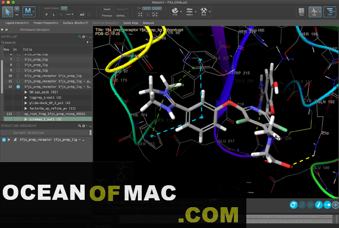Click the cyan plus icon at bottom right
Image resolution: width=339 pixels, height=228 pixels.
click(336, 205)
